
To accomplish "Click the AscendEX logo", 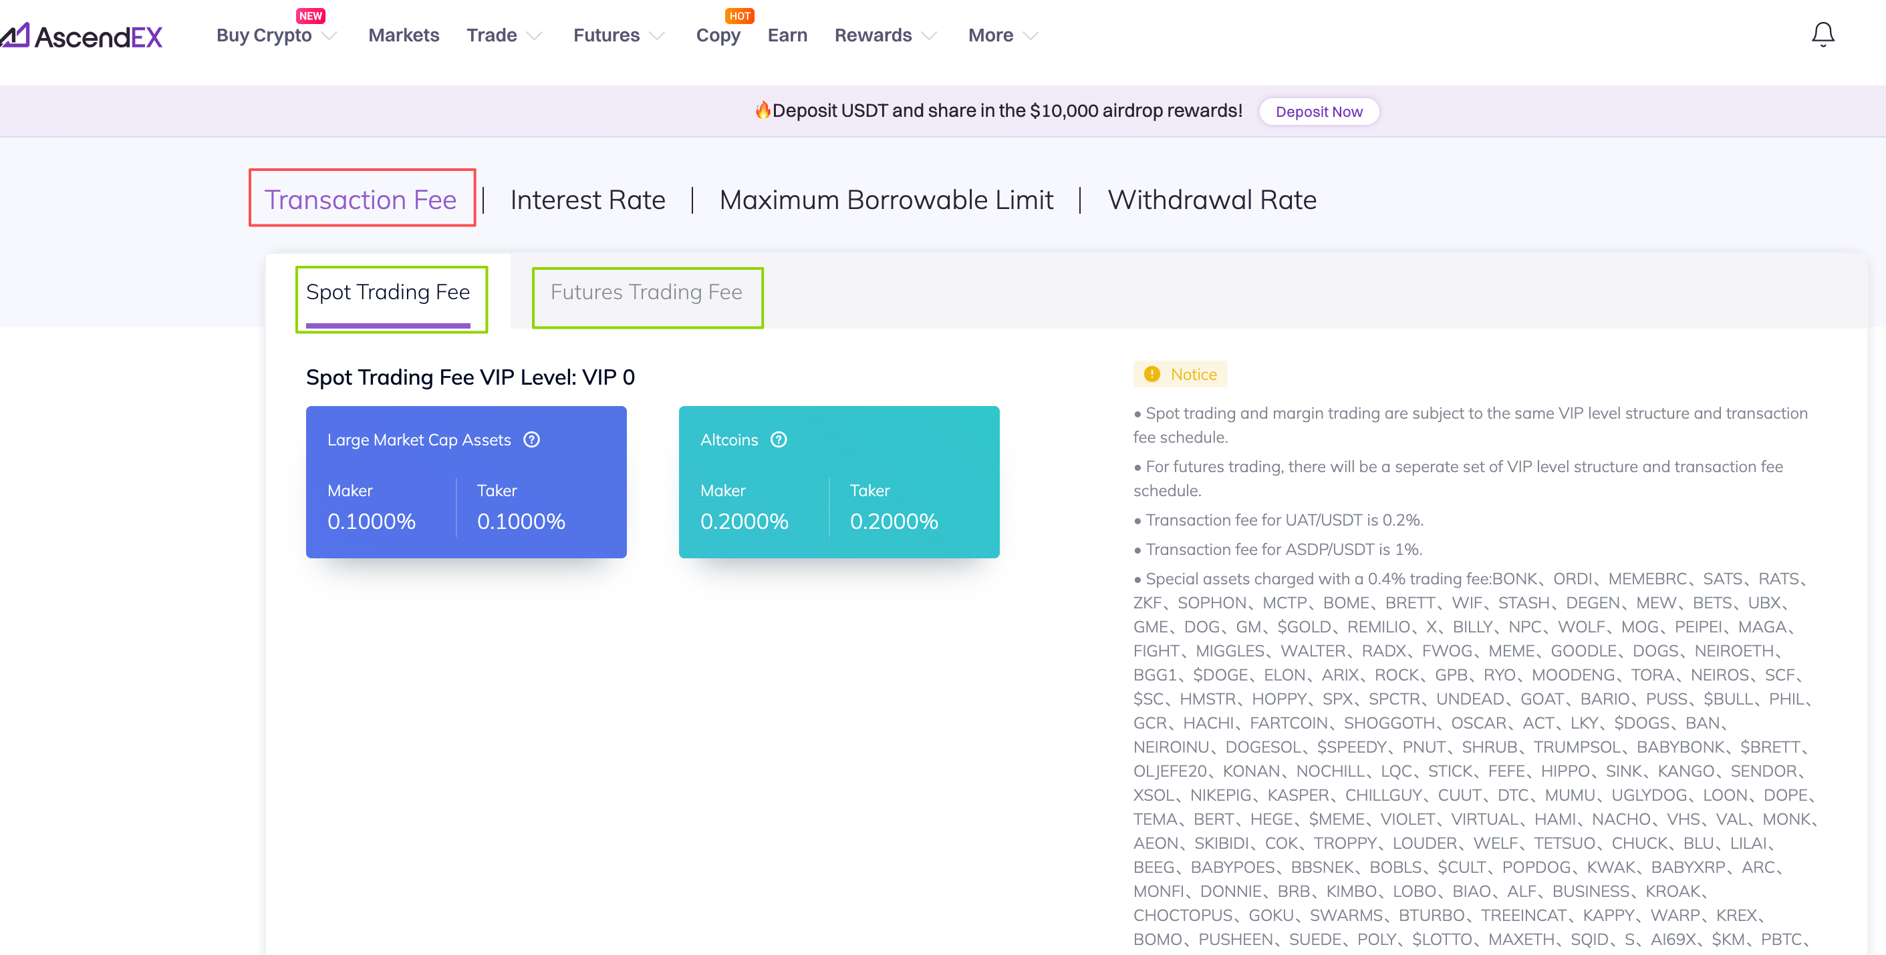I will (82, 36).
